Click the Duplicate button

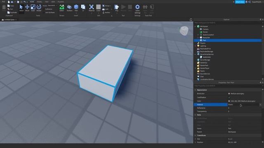[12, 12]
